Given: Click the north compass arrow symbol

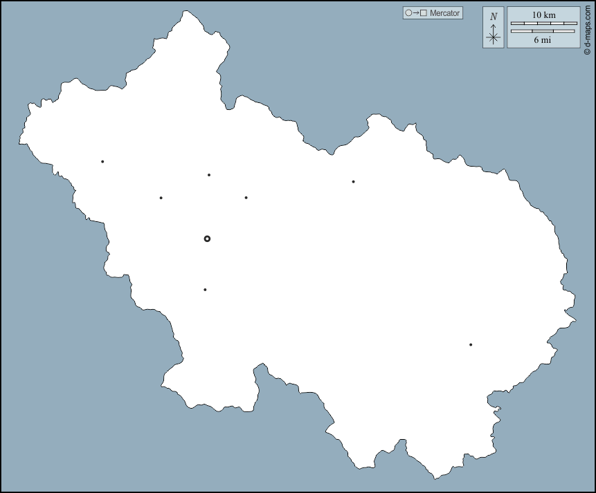Looking at the screenshot, I should tap(493, 35).
